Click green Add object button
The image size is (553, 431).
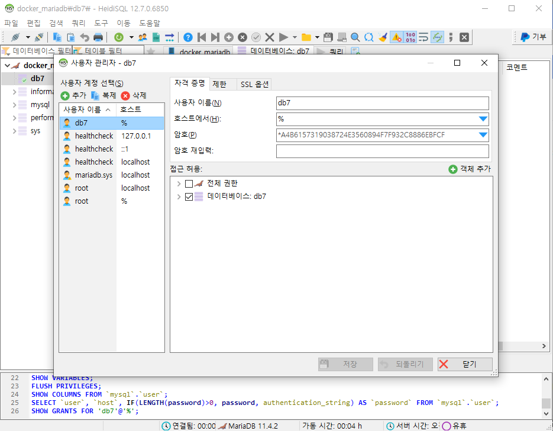tap(470, 169)
